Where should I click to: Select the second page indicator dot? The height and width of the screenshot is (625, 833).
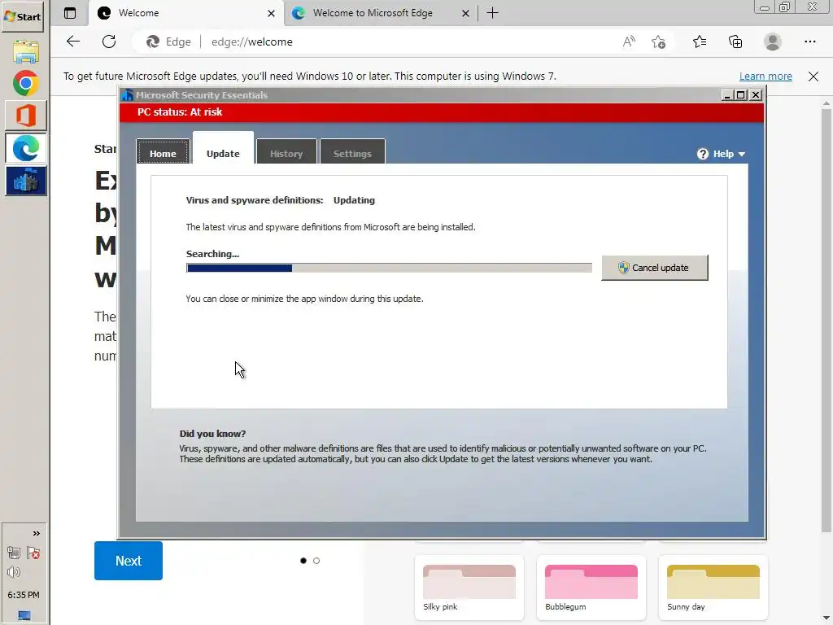316,560
